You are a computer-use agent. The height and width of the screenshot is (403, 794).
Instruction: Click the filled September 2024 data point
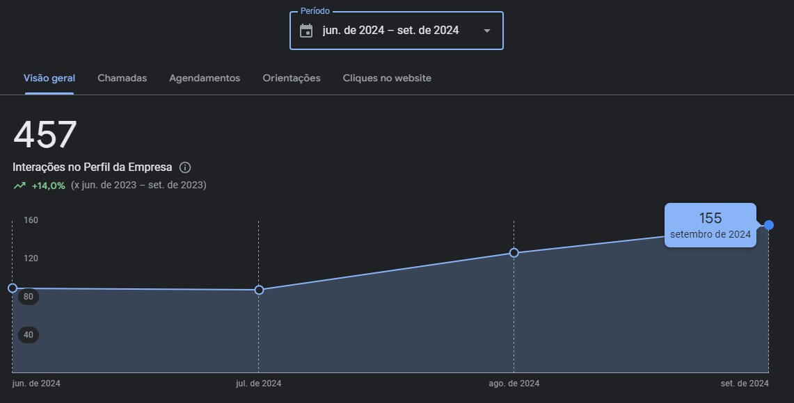coord(769,224)
